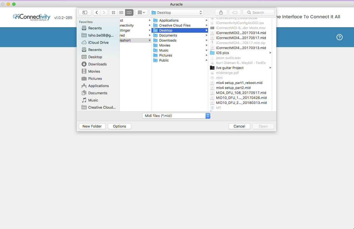354x229 pixels.
Task: Click the Music folder icon in column
Action: pos(155,50)
